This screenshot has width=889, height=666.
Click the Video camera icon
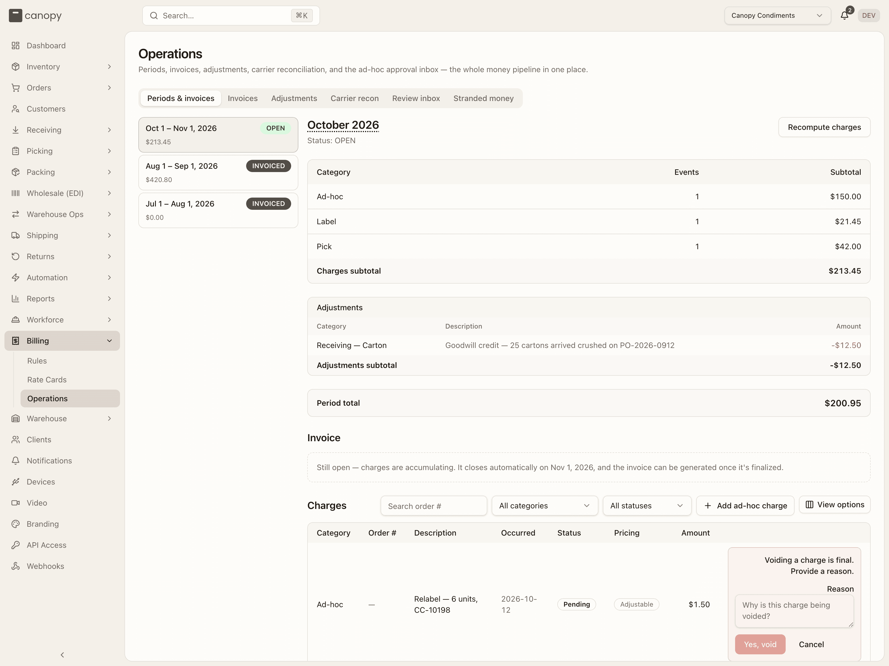16,503
